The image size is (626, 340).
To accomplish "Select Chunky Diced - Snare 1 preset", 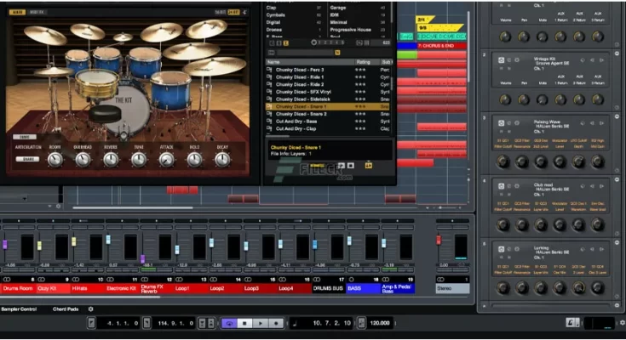I will point(308,107).
